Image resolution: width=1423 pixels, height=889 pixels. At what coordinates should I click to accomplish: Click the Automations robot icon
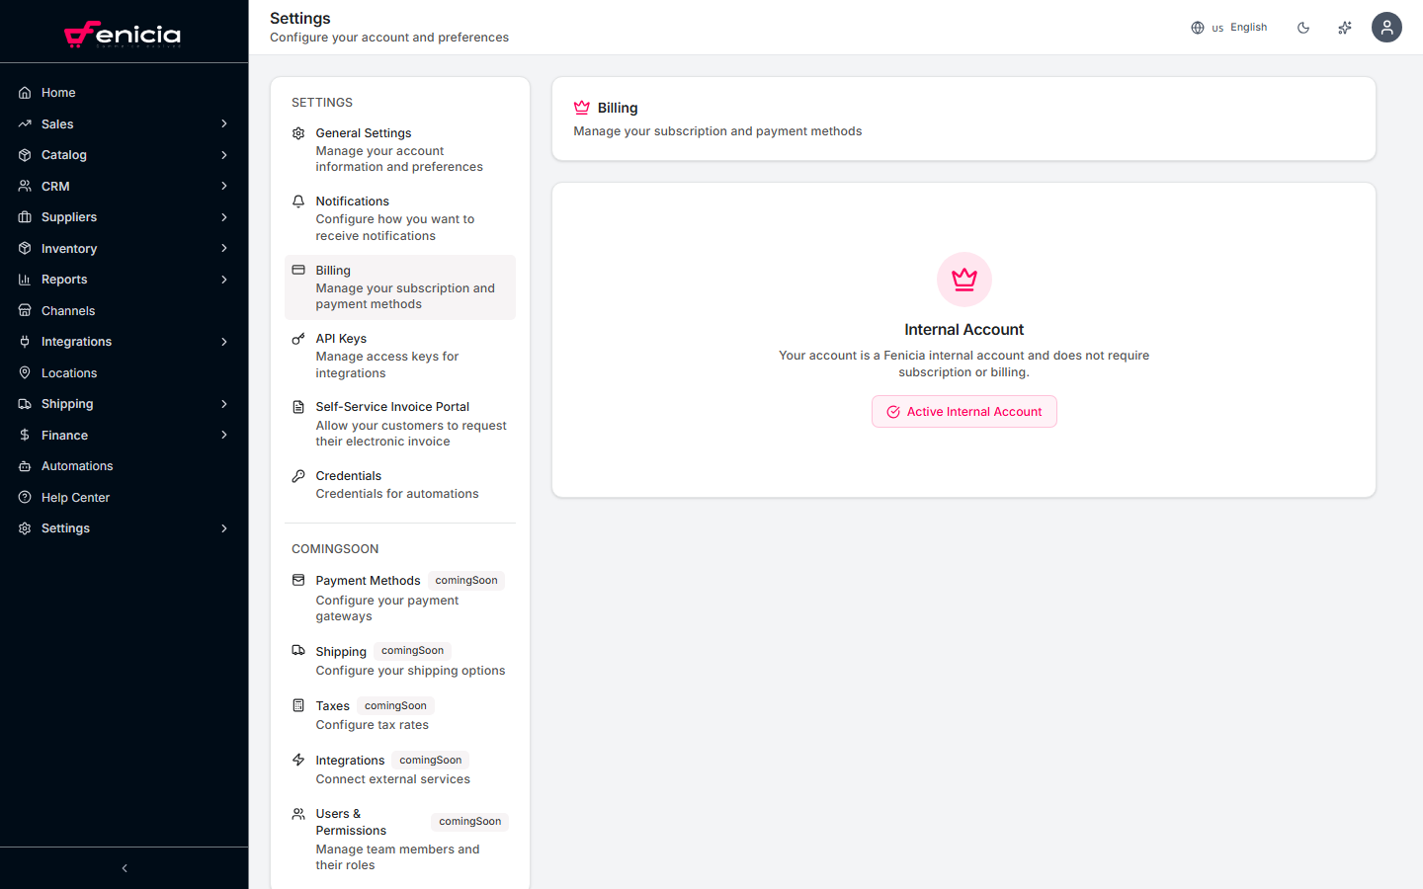coord(25,466)
